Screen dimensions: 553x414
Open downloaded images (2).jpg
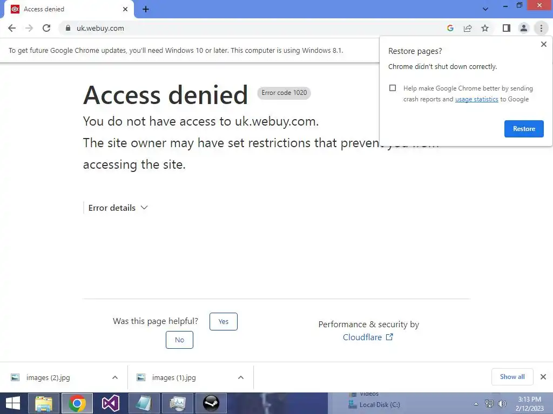(48, 377)
